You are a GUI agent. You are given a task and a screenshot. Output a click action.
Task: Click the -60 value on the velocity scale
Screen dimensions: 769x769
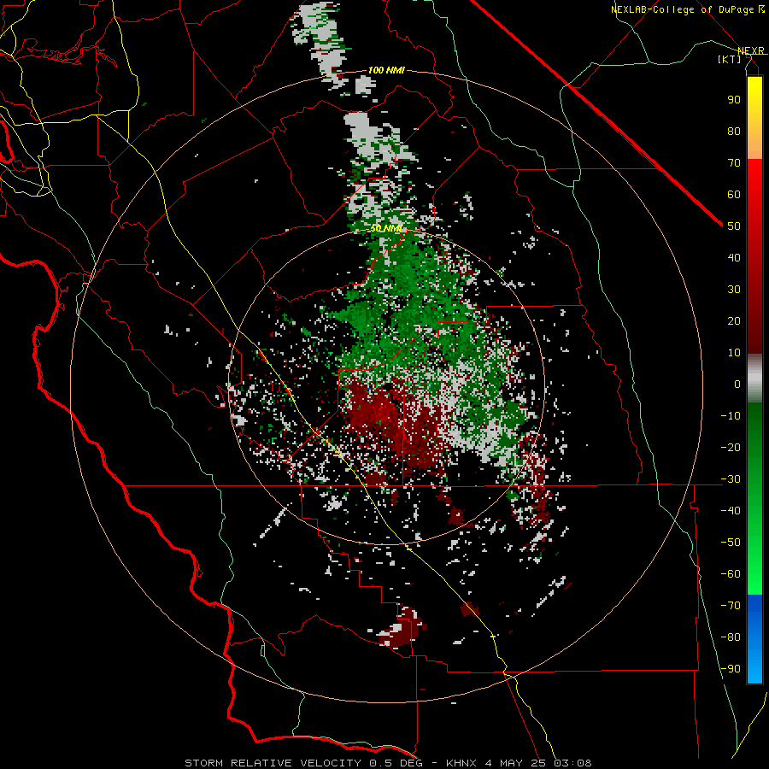pyautogui.click(x=731, y=574)
